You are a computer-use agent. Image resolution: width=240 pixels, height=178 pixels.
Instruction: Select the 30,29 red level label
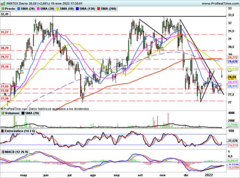[5, 48]
